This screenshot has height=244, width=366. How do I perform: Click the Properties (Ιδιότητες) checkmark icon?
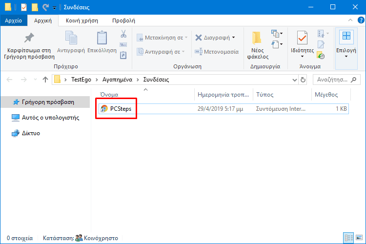click(302, 38)
